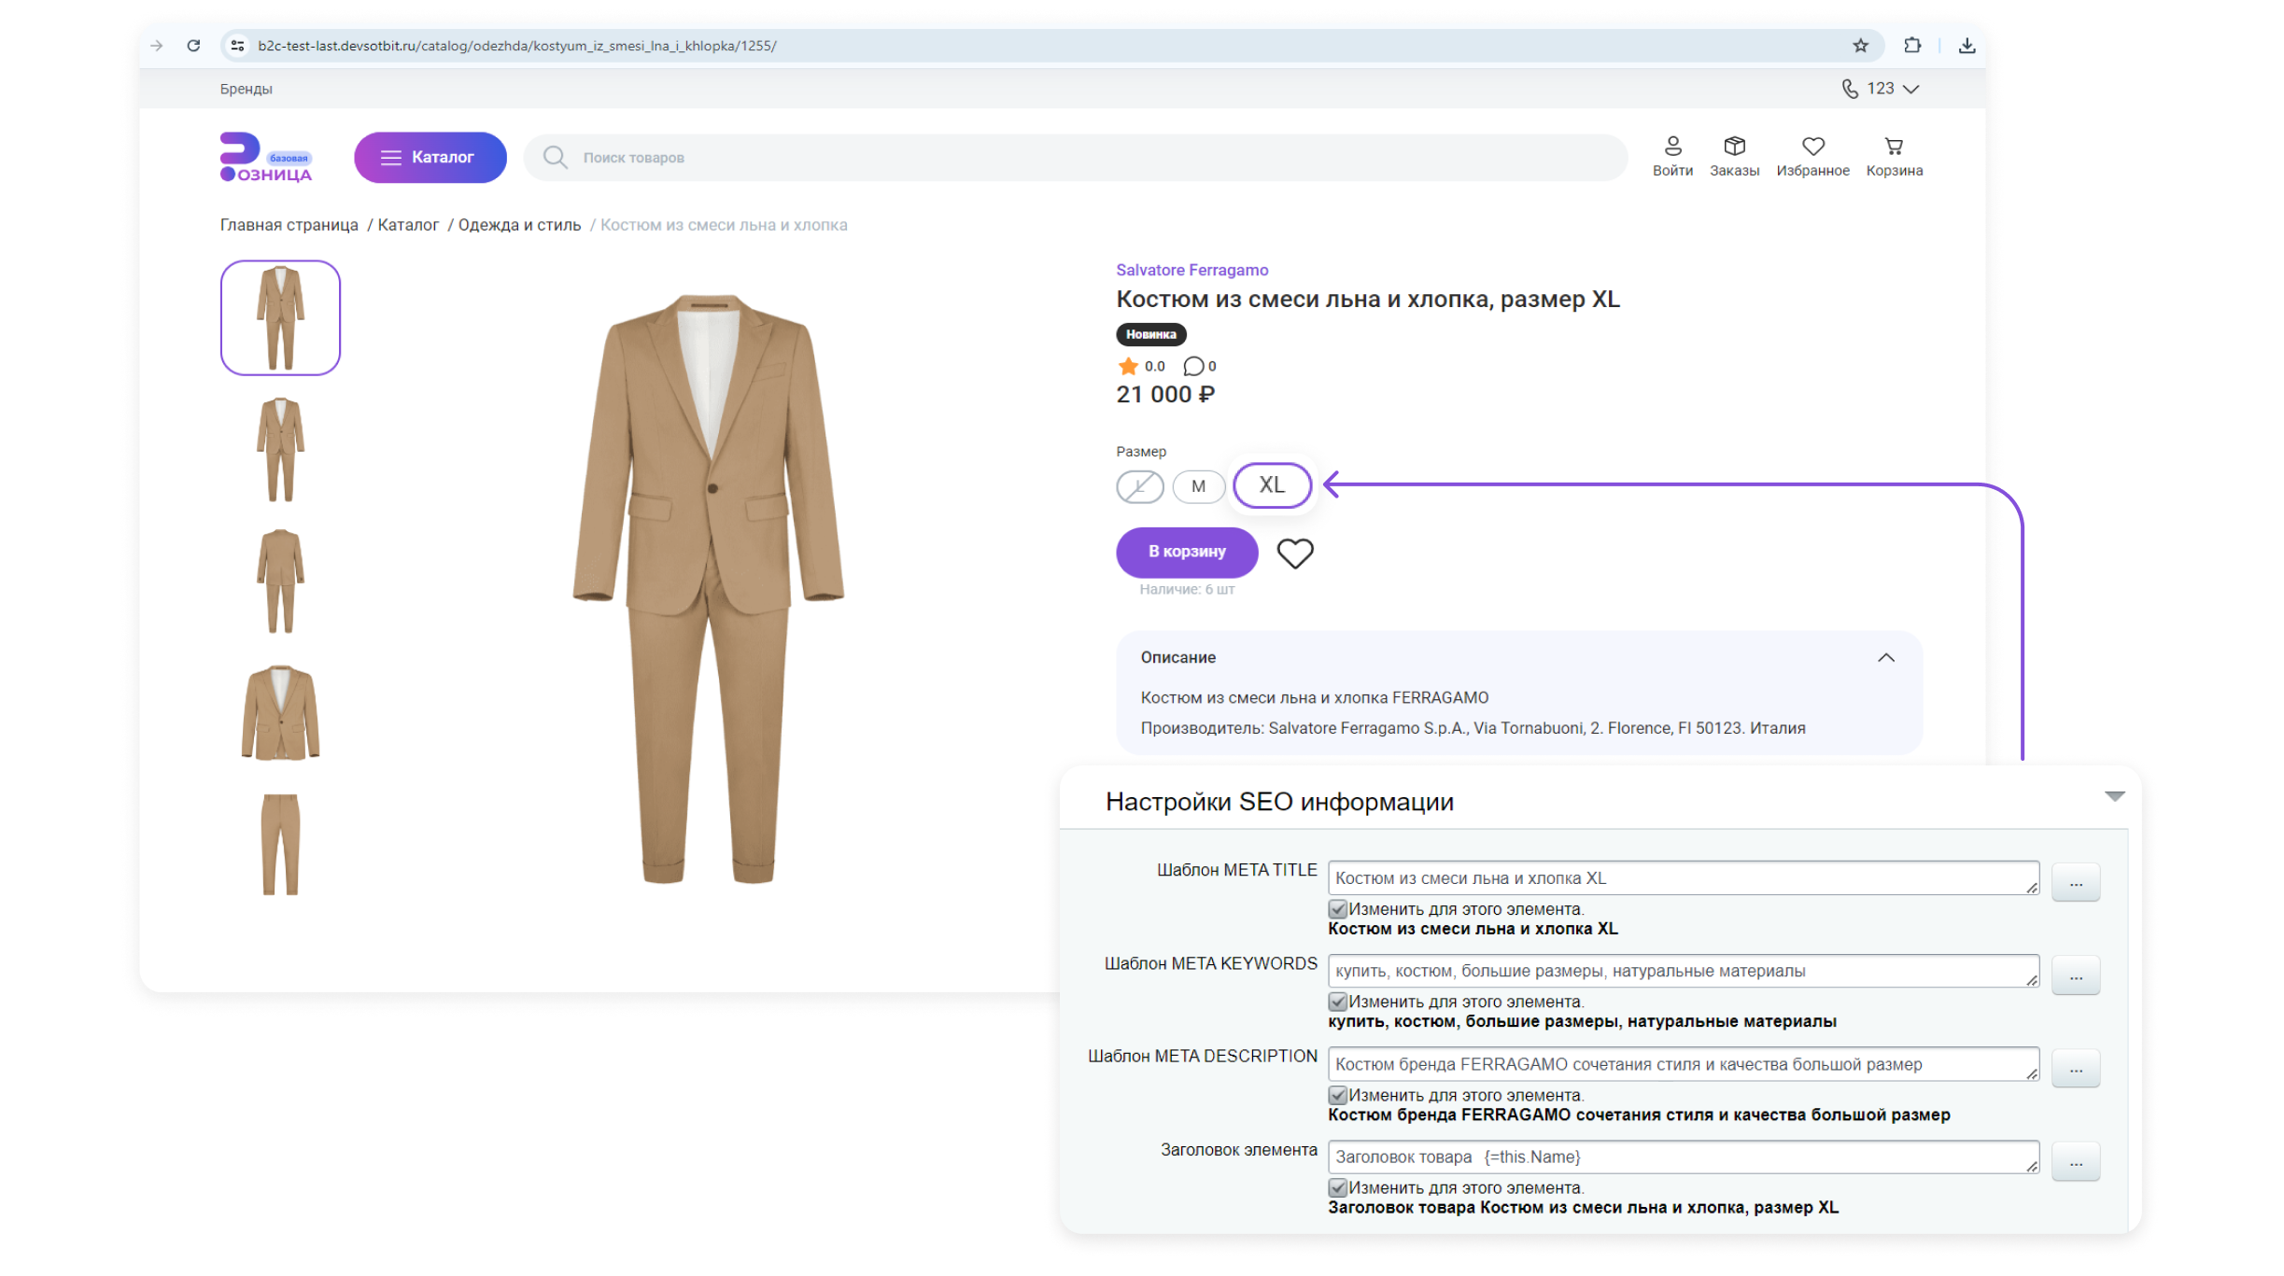Open the browser downloads icon
Viewport: 2284px width, 1276px height.
(x=1967, y=46)
